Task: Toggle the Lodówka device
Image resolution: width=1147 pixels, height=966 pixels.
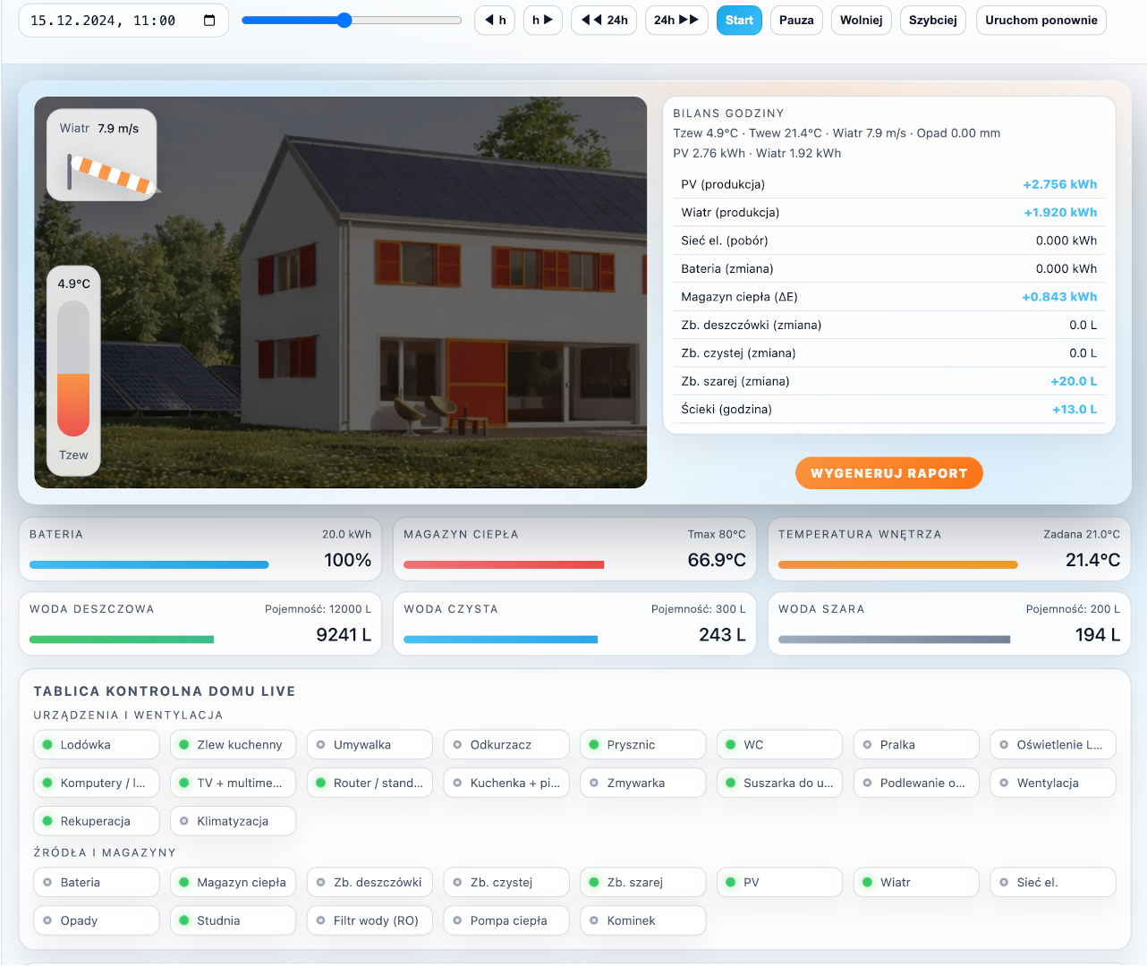Action: 97,744
